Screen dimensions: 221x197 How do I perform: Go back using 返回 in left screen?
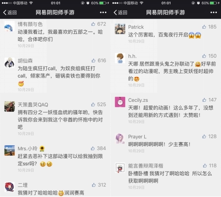coord(10,13)
